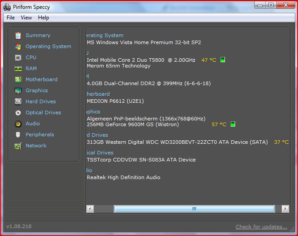Open the Help menu
The image size is (298, 236).
[x=43, y=18]
